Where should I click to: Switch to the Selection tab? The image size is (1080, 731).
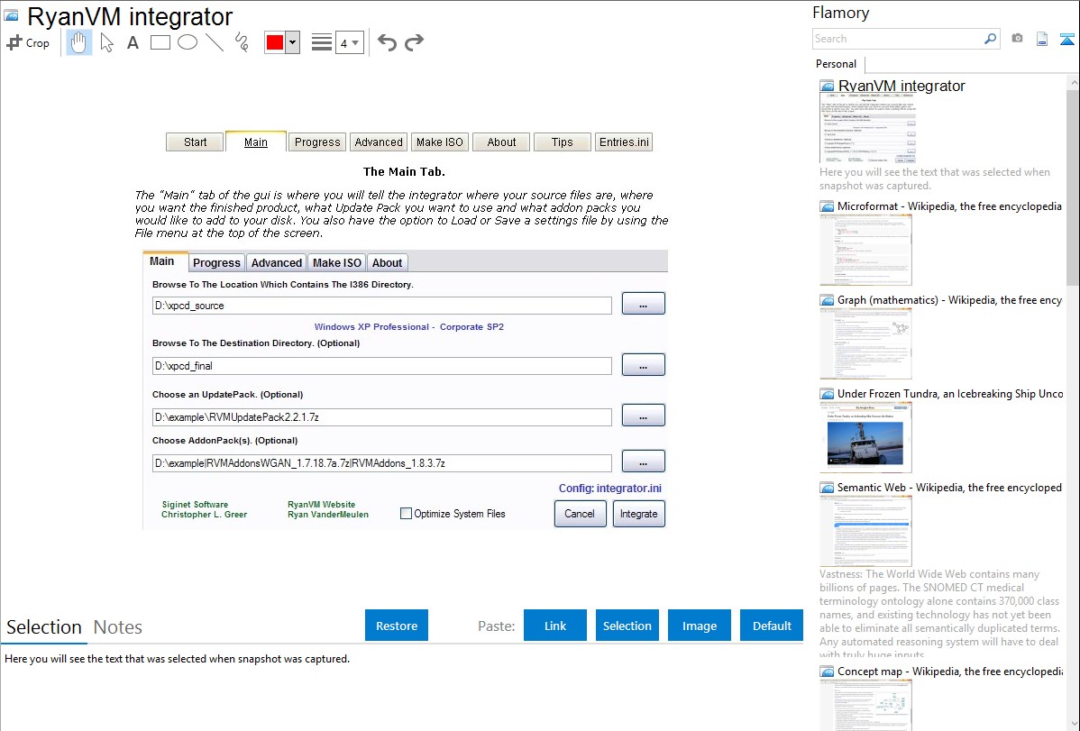(44, 627)
